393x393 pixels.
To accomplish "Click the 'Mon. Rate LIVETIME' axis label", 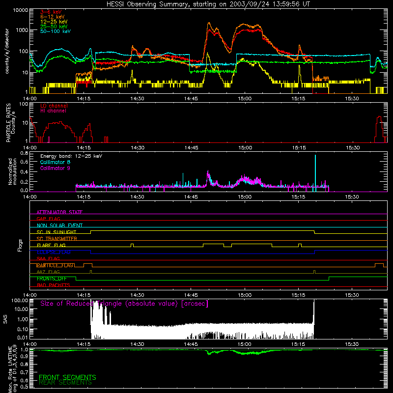I will (10, 368).
